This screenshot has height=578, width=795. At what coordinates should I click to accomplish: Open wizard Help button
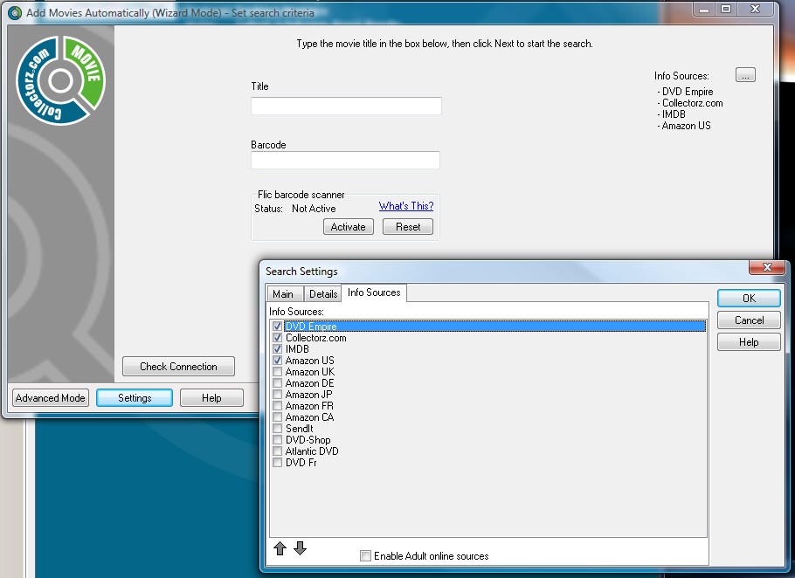click(x=211, y=397)
